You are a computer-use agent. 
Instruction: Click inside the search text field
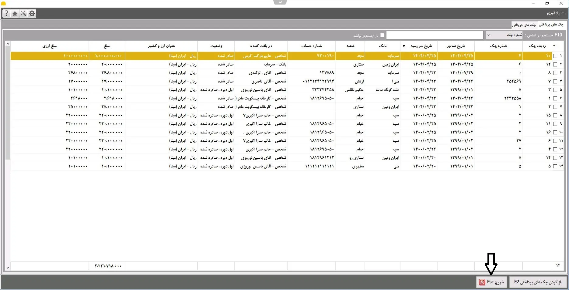pyautogui.click(x=435, y=35)
